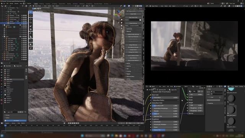The height and width of the screenshot is (138, 245).
Task: Unlink material with the X icon
Action: coord(23,112)
